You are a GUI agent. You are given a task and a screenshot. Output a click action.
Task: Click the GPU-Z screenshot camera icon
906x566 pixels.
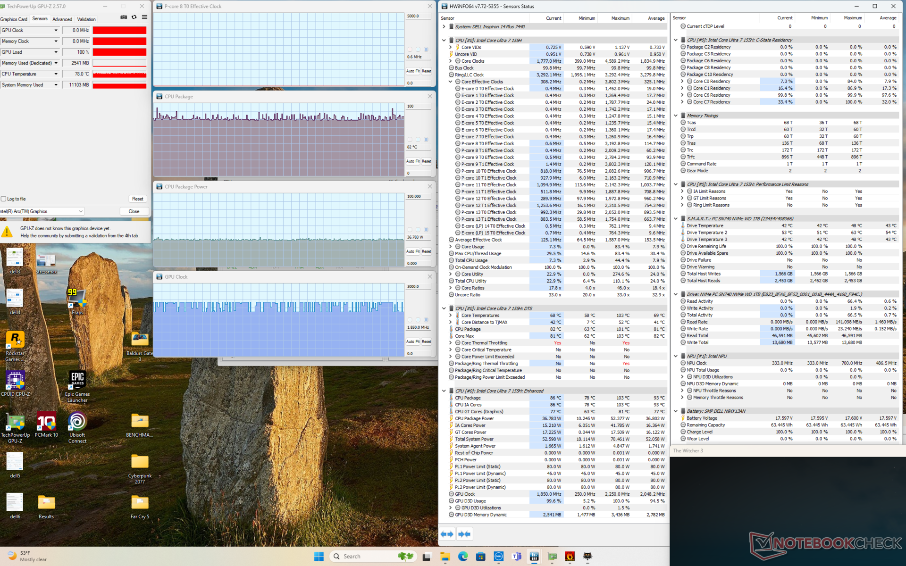(124, 17)
